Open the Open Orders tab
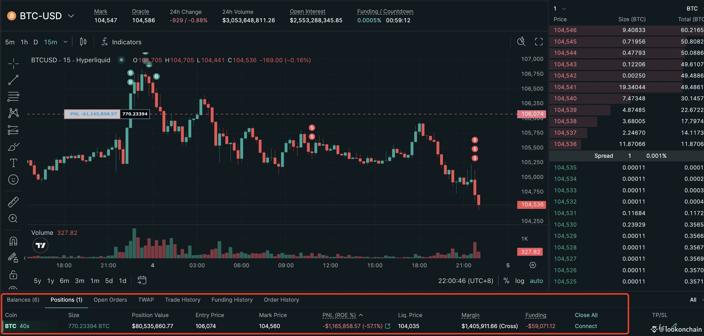Screen dimensions: 704x336 coord(110,300)
